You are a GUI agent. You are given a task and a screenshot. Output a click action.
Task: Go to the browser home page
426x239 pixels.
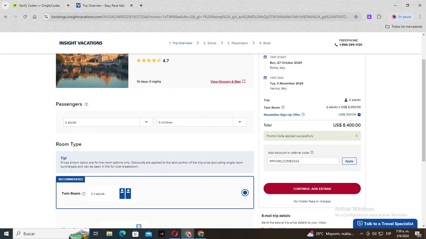tap(35, 17)
